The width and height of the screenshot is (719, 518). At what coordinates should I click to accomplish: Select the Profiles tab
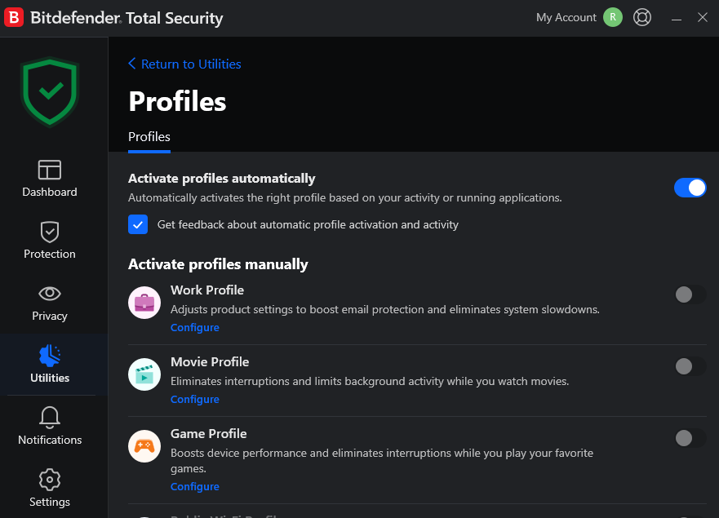click(x=149, y=137)
